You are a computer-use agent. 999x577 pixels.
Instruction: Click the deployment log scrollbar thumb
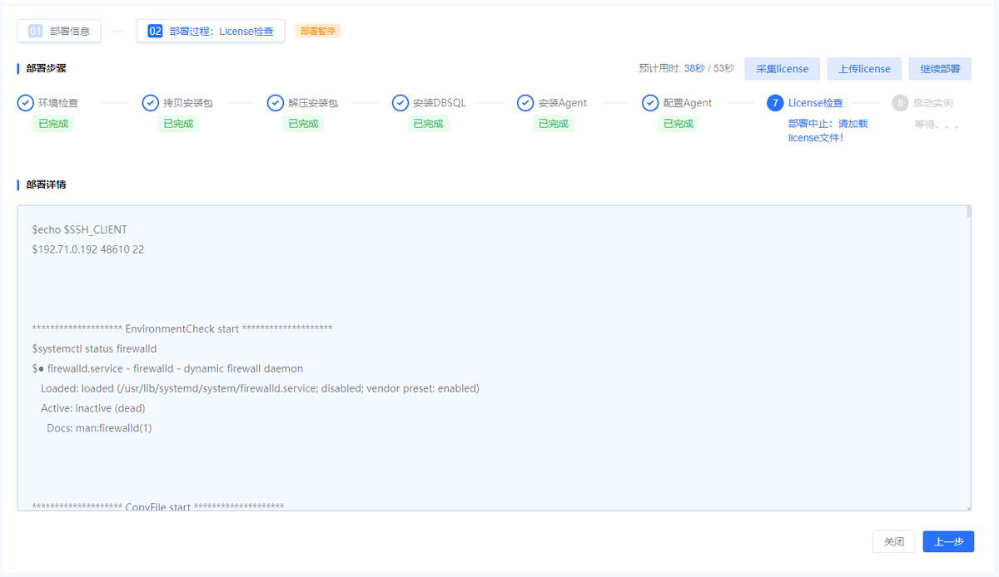968,212
